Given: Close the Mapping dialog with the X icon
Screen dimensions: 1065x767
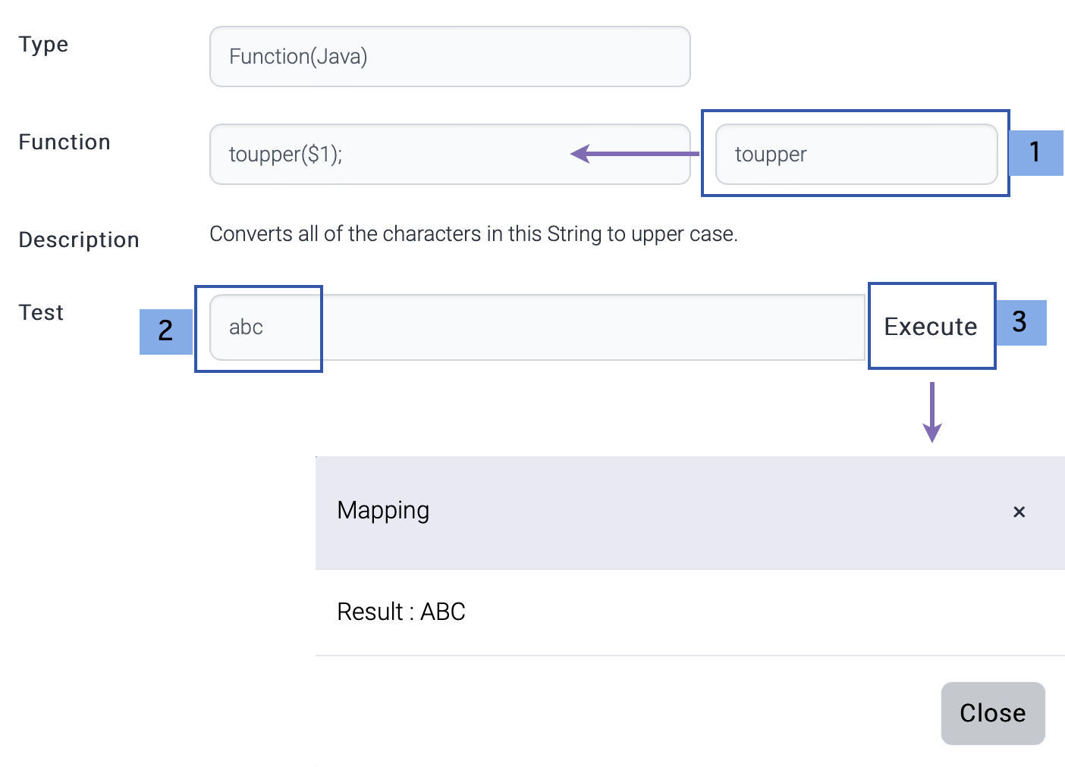Looking at the screenshot, I should [1019, 512].
